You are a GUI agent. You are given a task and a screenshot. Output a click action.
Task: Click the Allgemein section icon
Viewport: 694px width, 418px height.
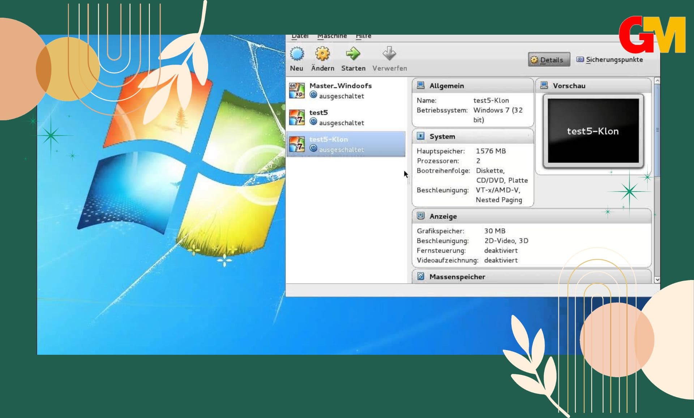click(420, 85)
